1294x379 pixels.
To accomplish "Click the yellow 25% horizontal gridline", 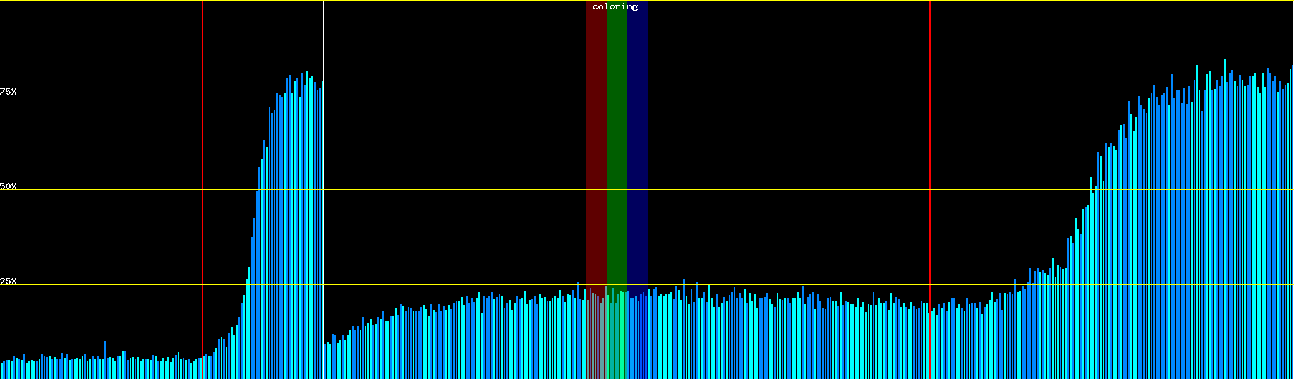I will tap(758, 285).
